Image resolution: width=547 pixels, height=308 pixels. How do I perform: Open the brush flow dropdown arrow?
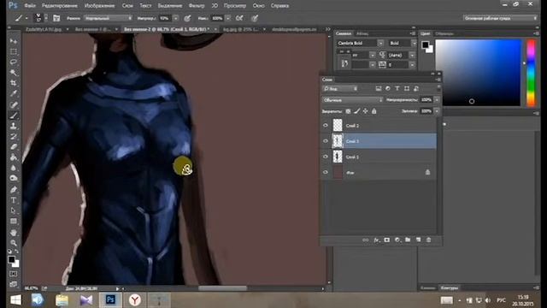point(228,18)
